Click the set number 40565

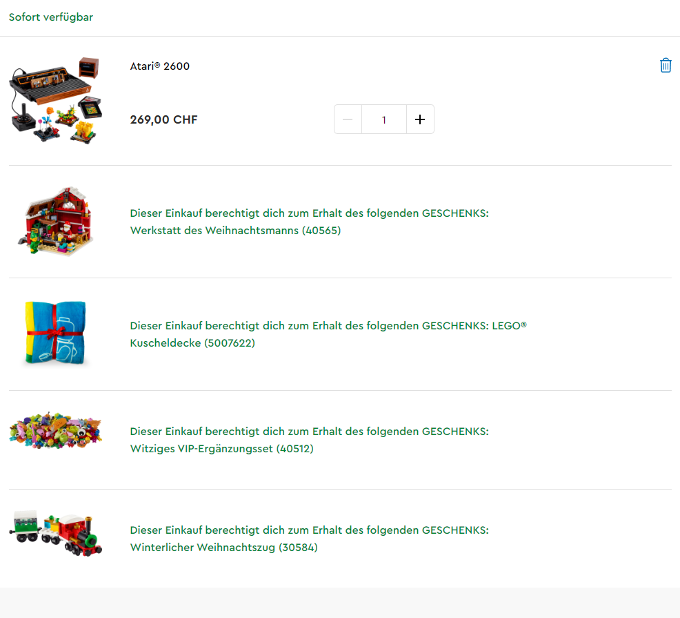[x=321, y=230]
